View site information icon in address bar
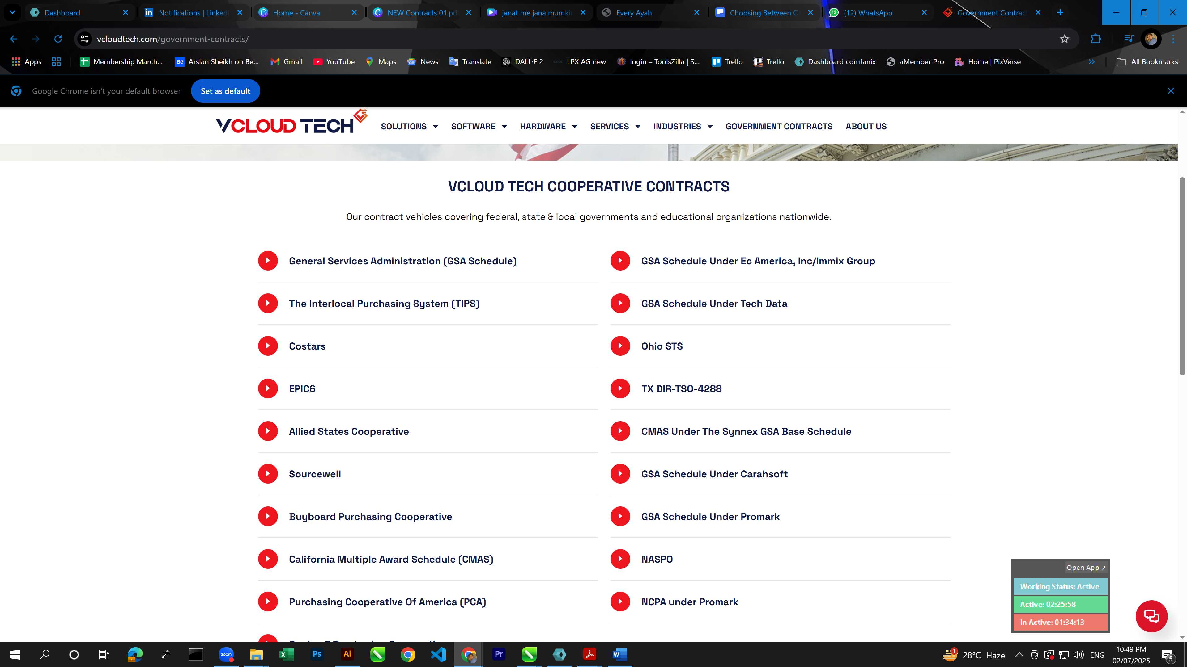The width and height of the screenshot is (1187, 667). tap(85, 39)
